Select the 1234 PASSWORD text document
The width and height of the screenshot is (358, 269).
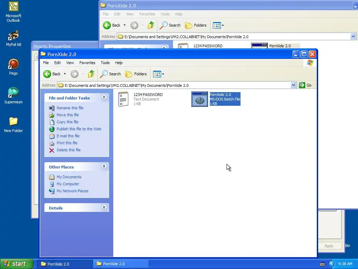click(x=140, y=99)
